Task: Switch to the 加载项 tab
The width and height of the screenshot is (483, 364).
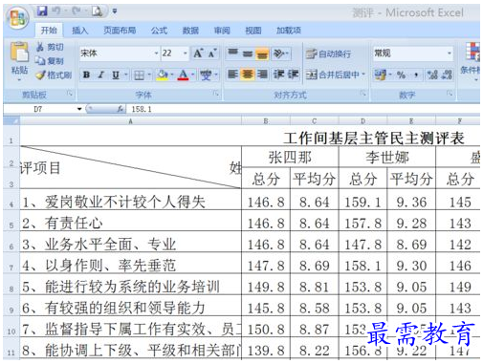Action: click(x=289, y=31)
